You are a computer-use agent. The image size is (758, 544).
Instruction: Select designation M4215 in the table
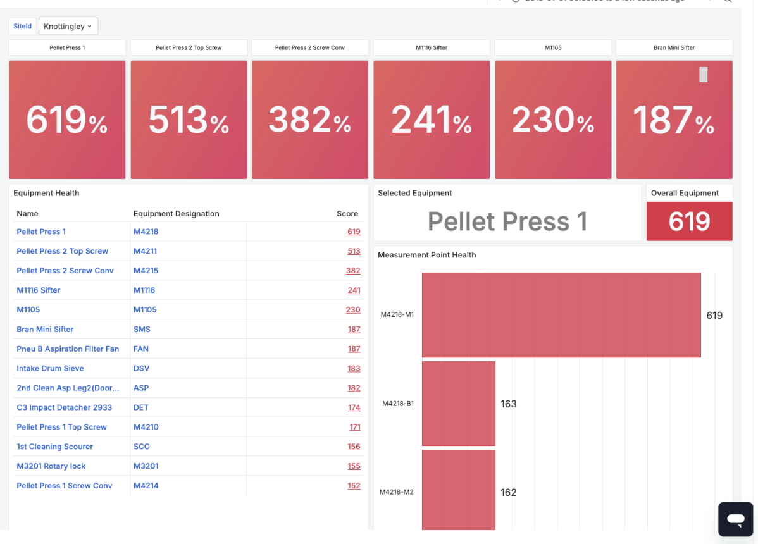pyautogui.click(x=146, y=271)
